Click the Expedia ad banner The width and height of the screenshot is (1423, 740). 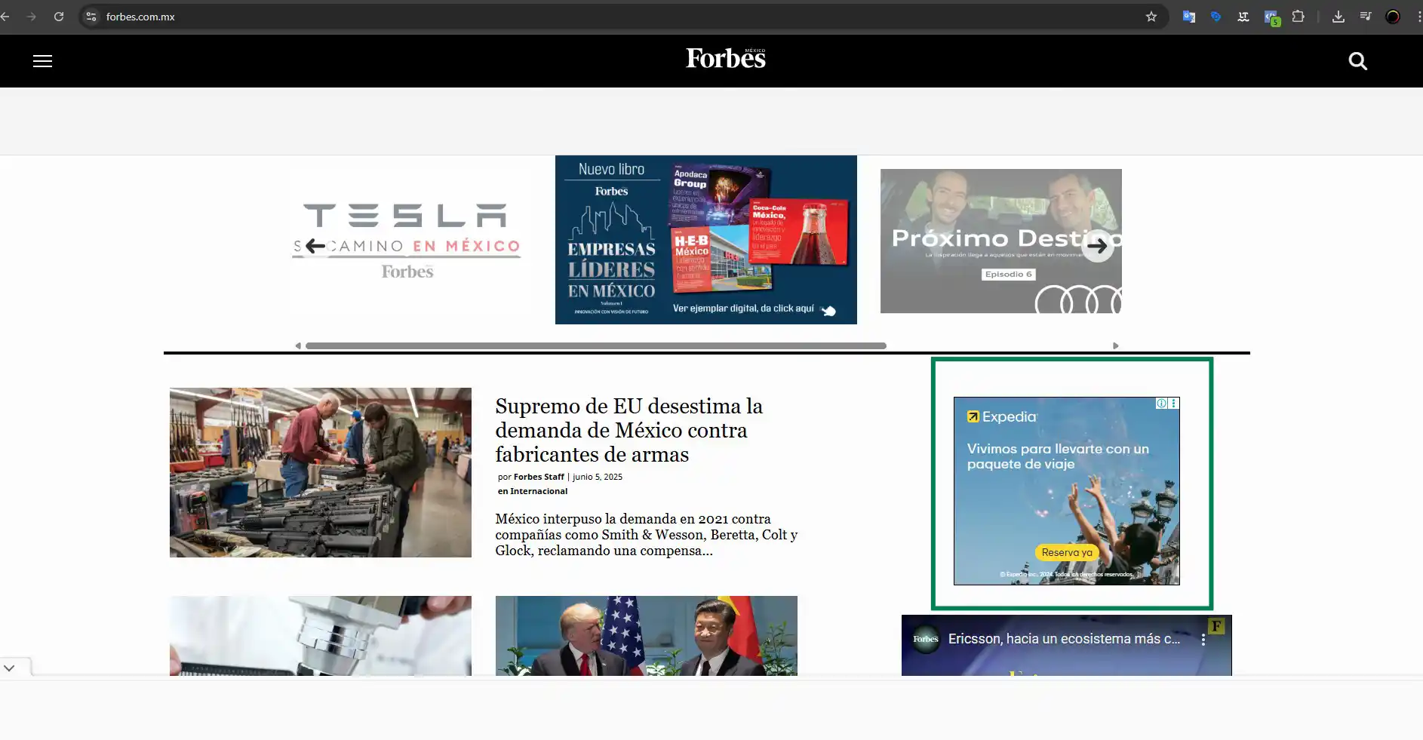(x=1066, y=491)
